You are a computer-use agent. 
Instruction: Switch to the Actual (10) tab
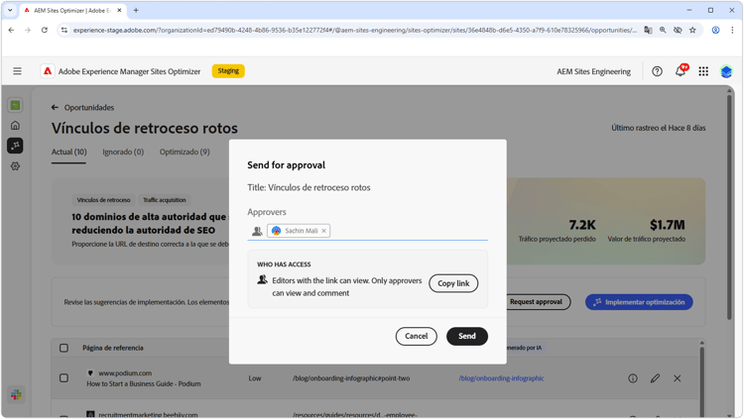pos(68,153)
